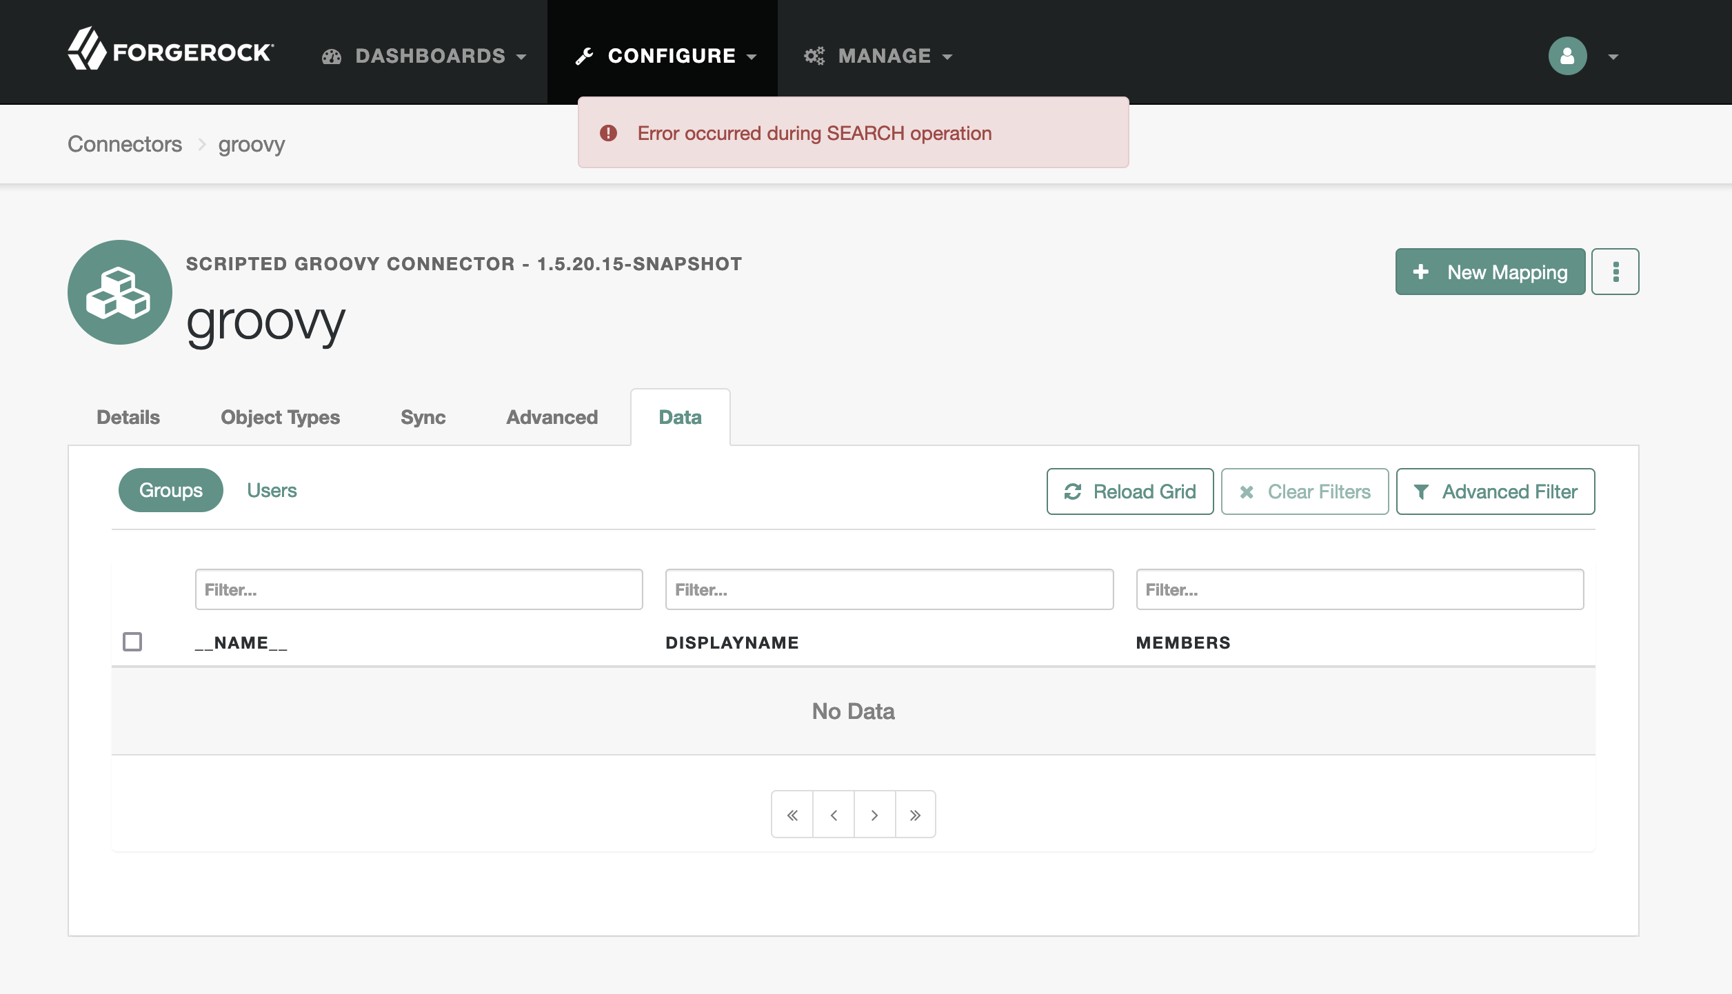This screenshot has width=1732, height=994.
Task: Open the vertical ellipsis options button
Action: [1615, 272]
